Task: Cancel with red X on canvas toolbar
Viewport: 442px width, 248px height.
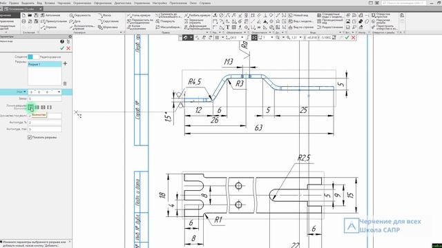Action: [x=353, y=37]
